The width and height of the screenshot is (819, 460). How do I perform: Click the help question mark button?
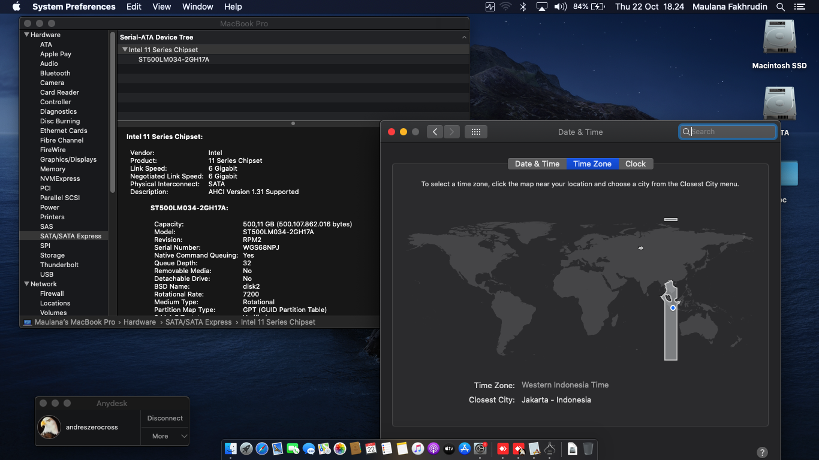[x=762, y=452]
